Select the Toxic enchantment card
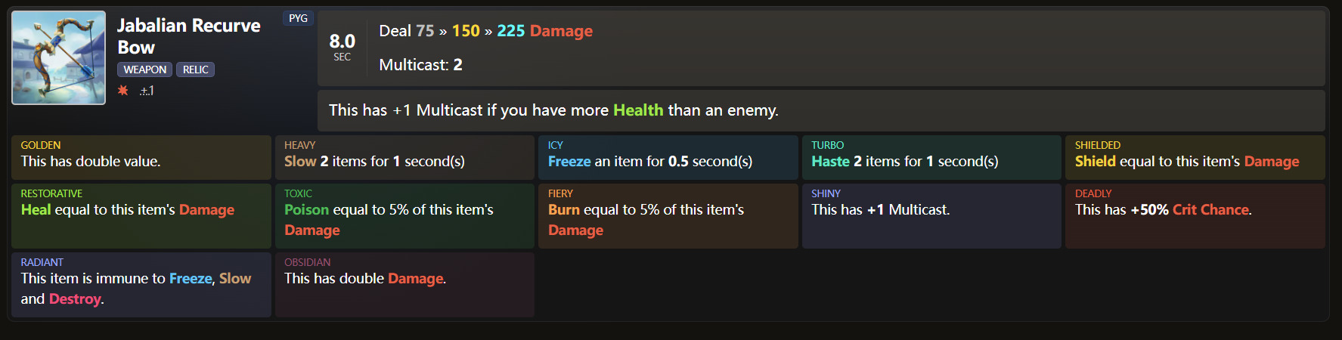The height and width of the screenshot is (340, 1342). pyautogui.click(x=404, y=216)
